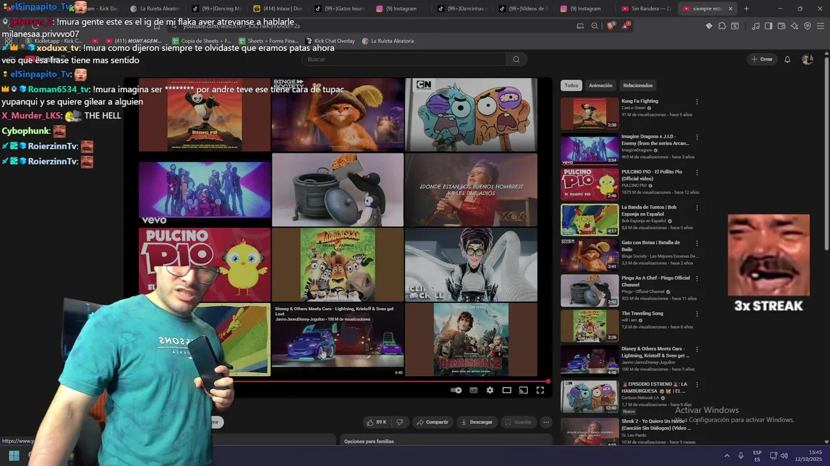The width and height of the screenshot is (830, 466).
Task: Open more actions ellipsis below video
Action: (546, 422)
